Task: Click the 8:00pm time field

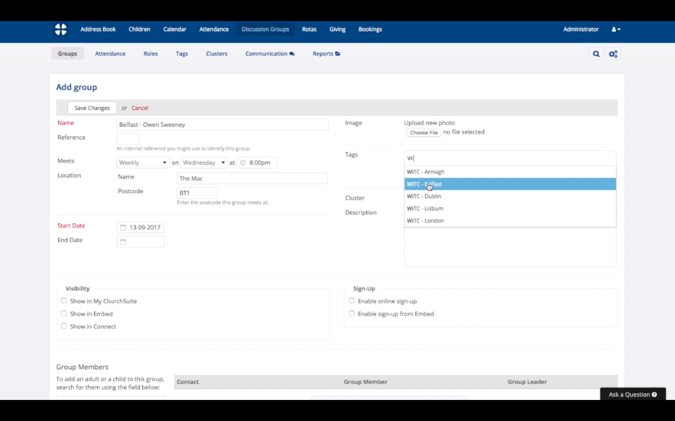Action: pyautogui.click(x=257, y=163)
